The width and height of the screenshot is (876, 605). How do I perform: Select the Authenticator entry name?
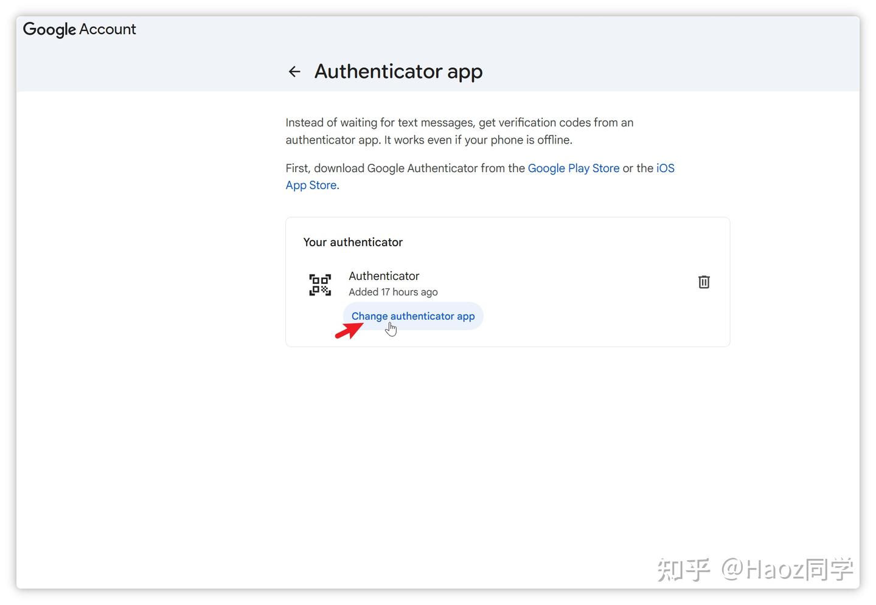pos(384,276)
